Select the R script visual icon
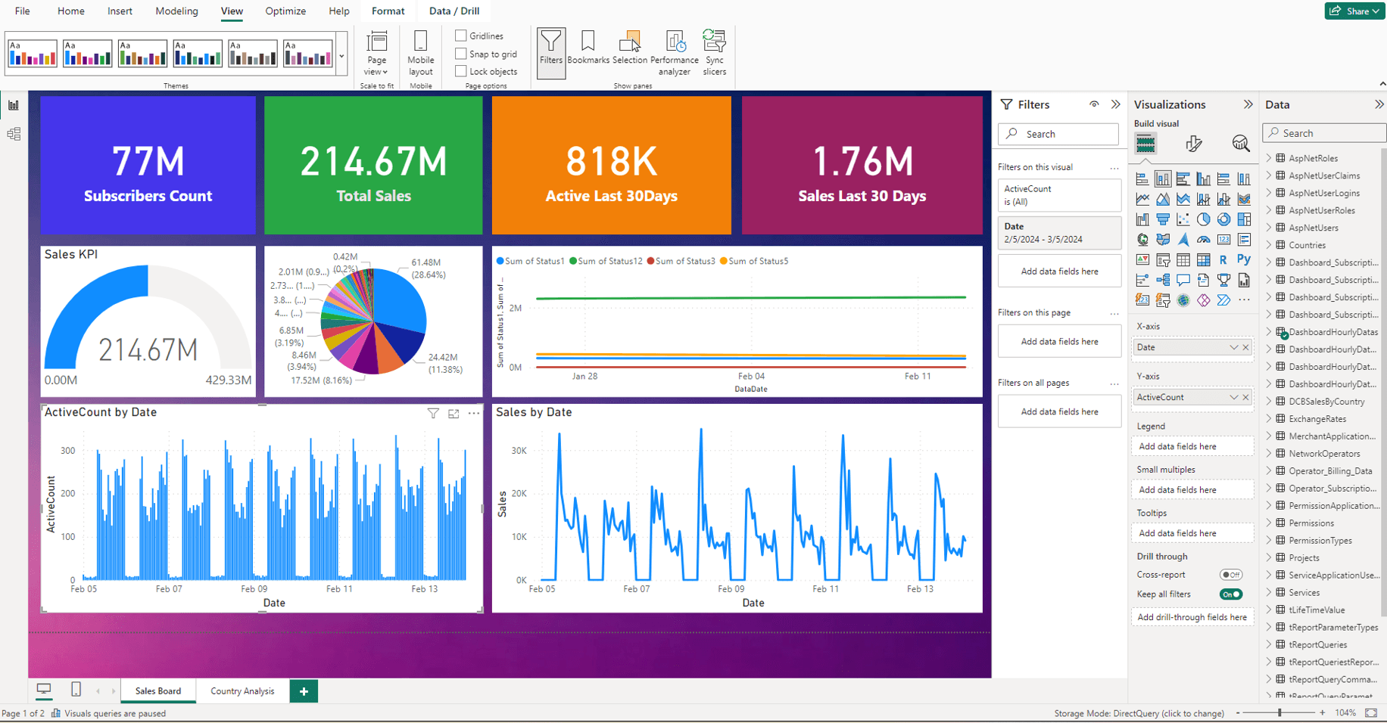The width and height of the screenshot is (1387, 723). 1223,259
